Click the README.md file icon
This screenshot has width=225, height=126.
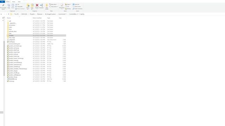click(x=8, y=79)
